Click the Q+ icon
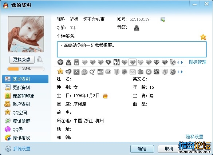The height and width of the screenshot is (155, 213). pyautogui.click(x=92, y=72)
